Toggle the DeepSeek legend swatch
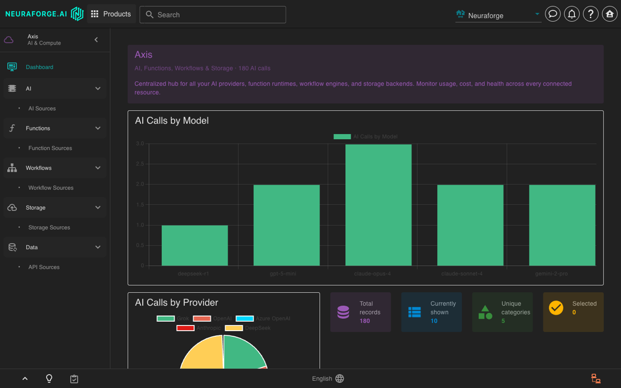 click(234, 328)
